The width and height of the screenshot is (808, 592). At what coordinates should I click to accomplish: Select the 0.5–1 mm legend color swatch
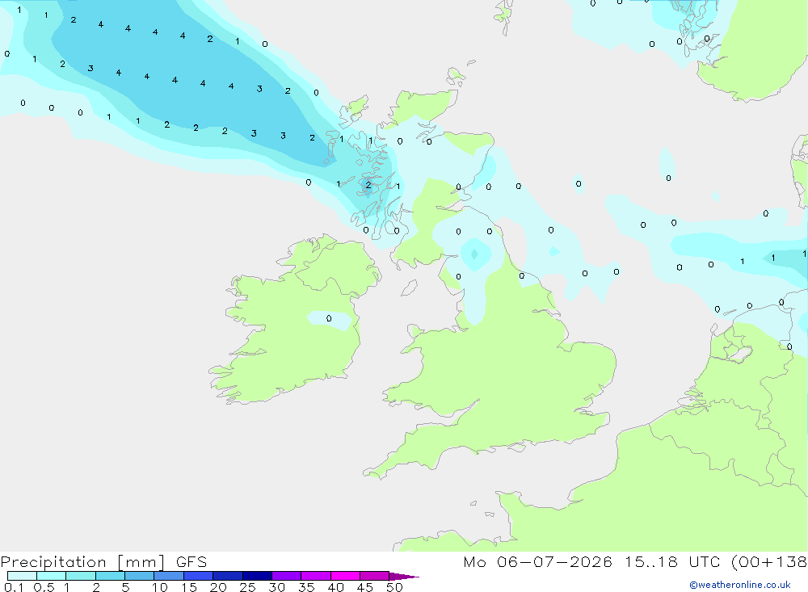(51, 576)
